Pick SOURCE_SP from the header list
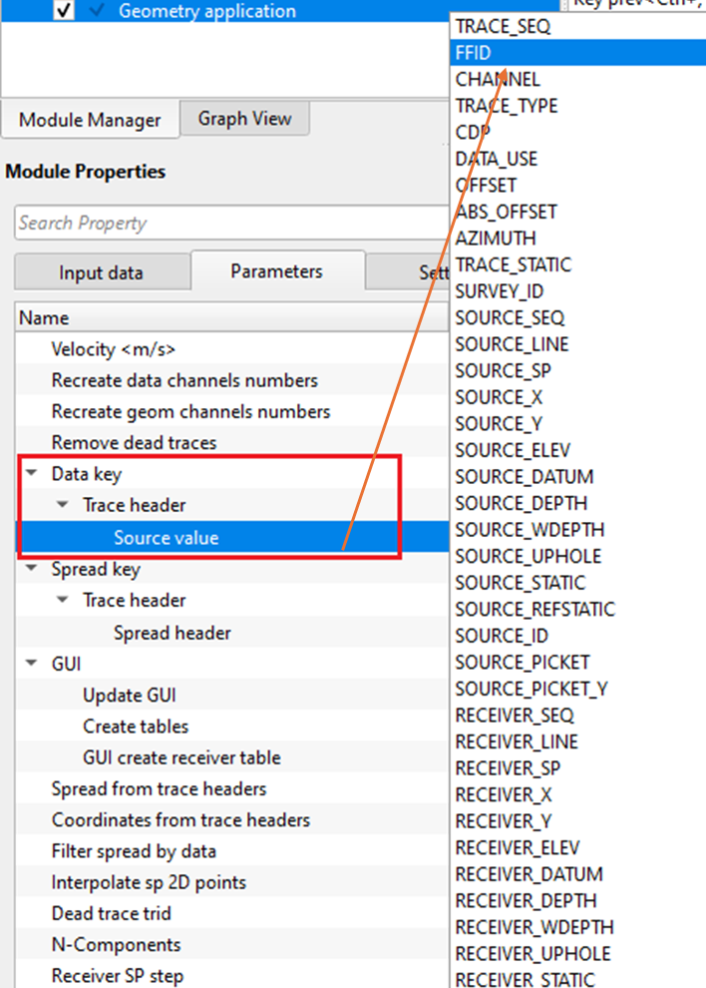Screen dimensions: 706x988 click(x=503, y=370)
